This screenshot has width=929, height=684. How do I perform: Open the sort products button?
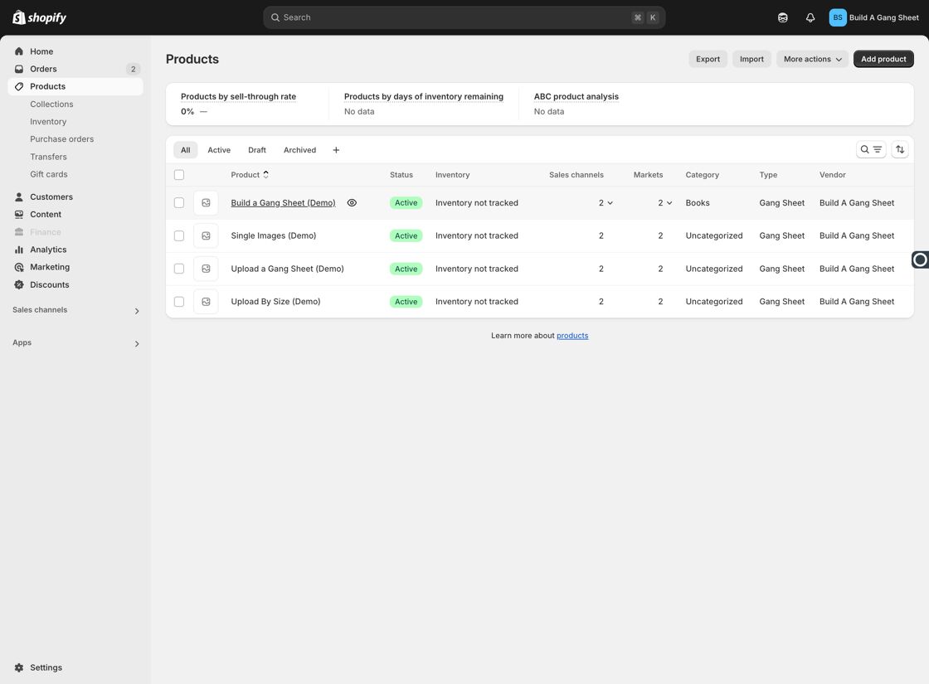[x=899, y=150]
